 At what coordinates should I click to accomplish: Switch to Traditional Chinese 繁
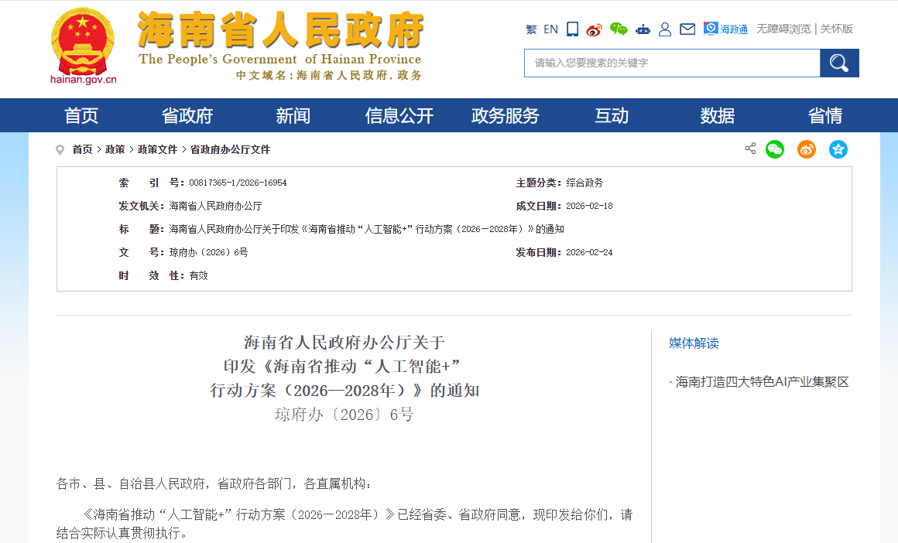click(531, 29)
